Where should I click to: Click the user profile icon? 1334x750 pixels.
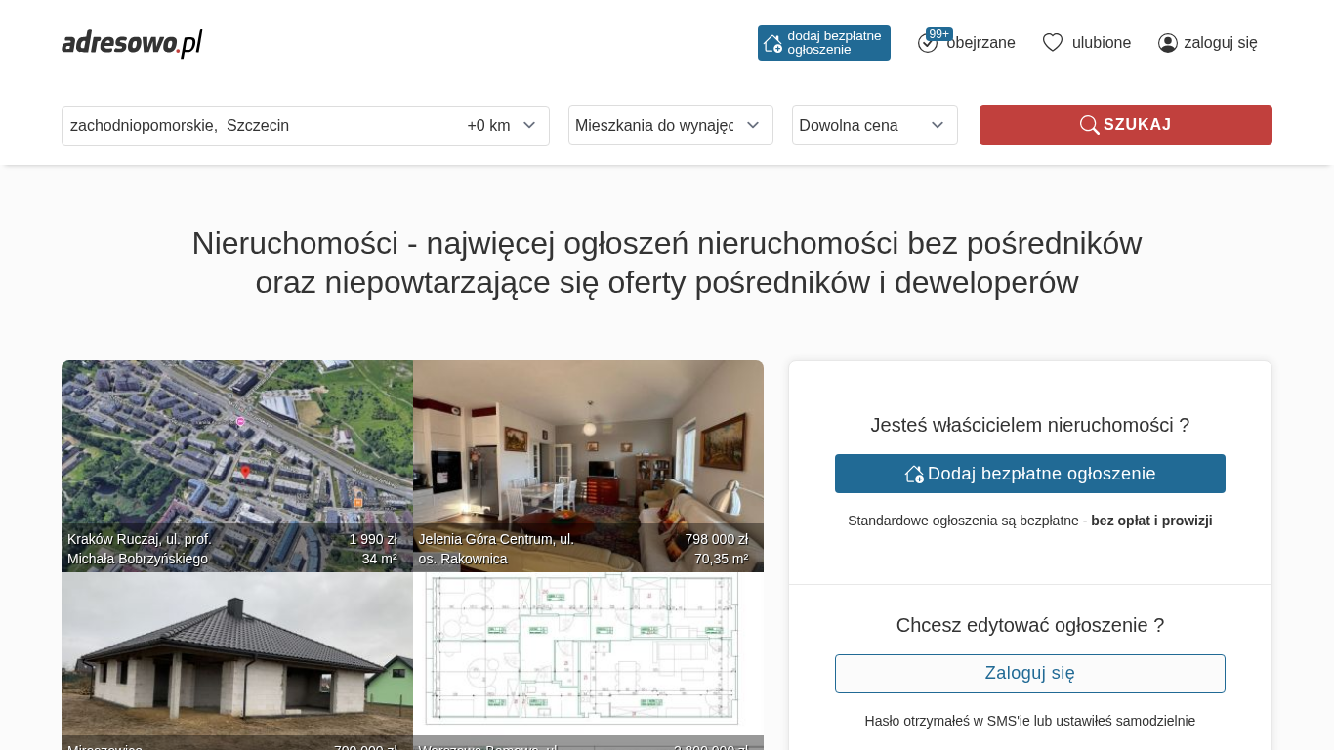(x=1167, y=43)
